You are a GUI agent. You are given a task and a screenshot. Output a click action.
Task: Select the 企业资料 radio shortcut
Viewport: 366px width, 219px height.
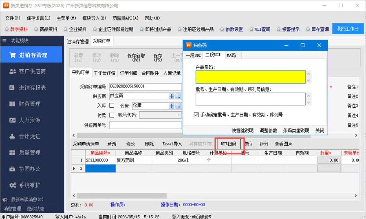[x=75, y=30]
